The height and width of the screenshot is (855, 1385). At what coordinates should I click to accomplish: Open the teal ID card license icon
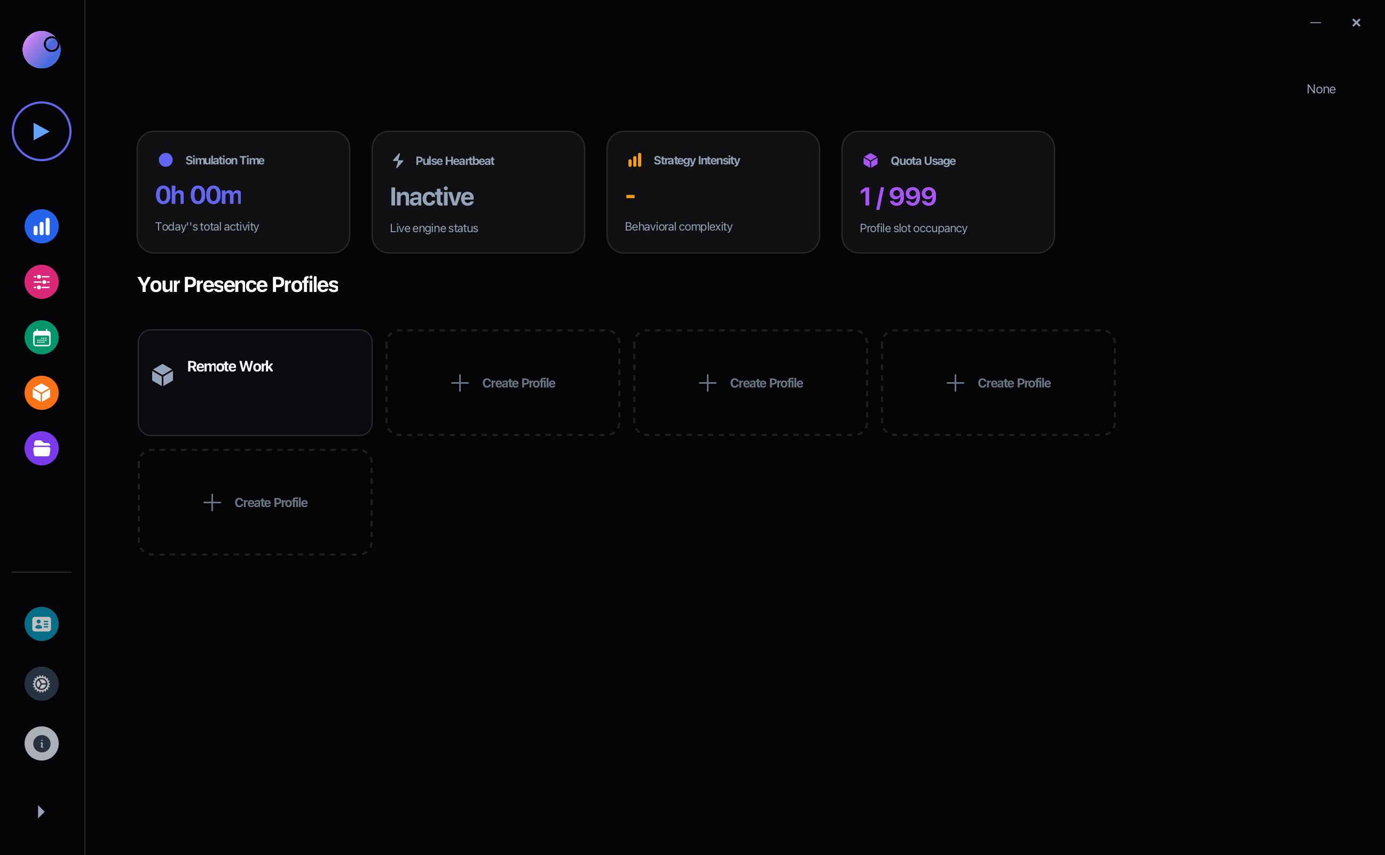[41, 624]
